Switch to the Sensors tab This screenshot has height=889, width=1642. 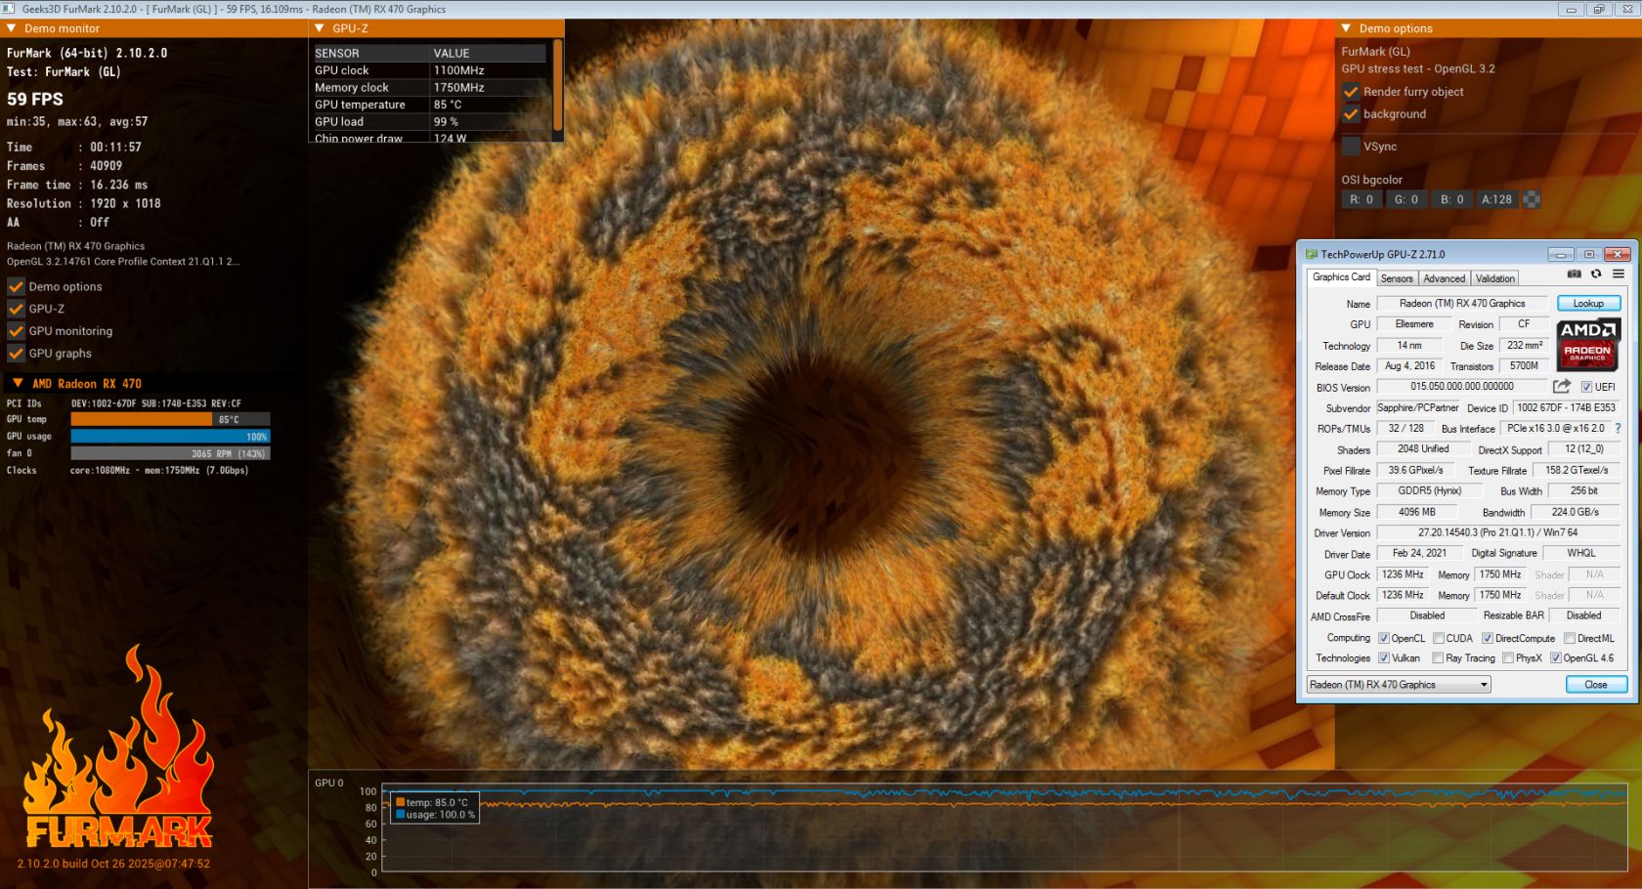pos(1397,278)
